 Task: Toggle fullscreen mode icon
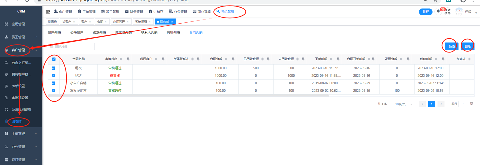[x=448, y=12]
